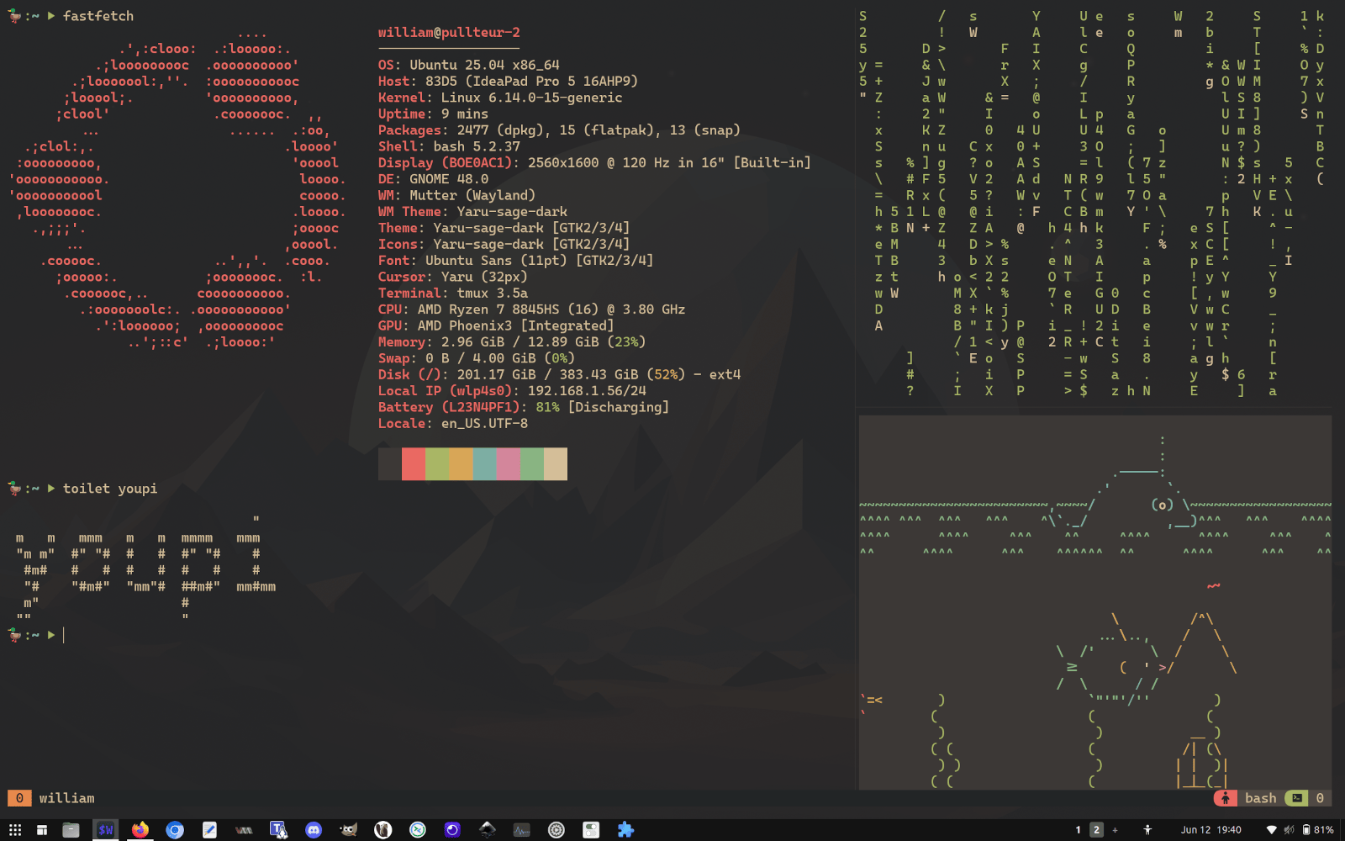Open the app grid launcher

15,831
